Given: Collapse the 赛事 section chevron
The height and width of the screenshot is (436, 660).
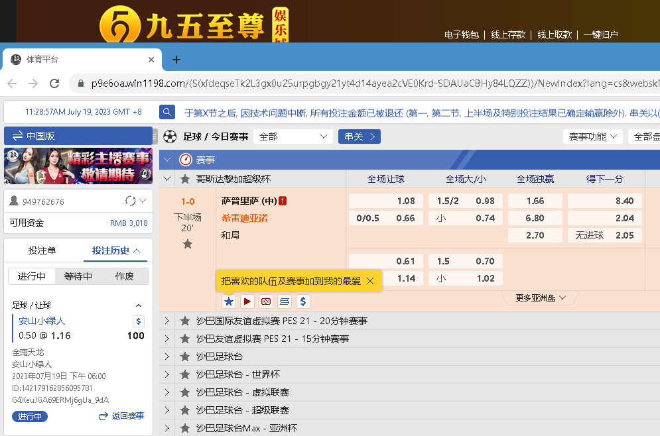Looking at the screenshot, I should (x=167, y=160).
